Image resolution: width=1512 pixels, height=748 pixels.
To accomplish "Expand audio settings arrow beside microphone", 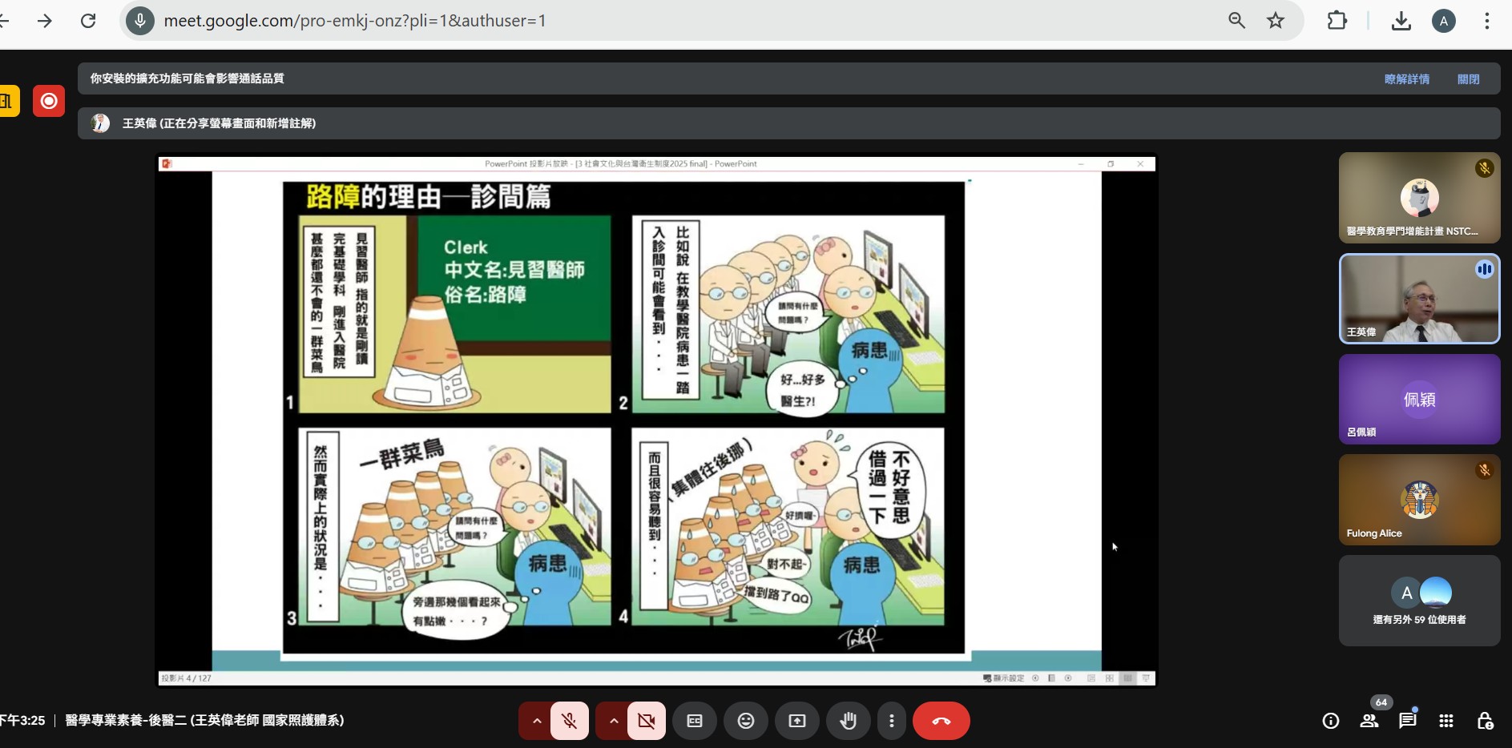I will click(x=537, y=721).
